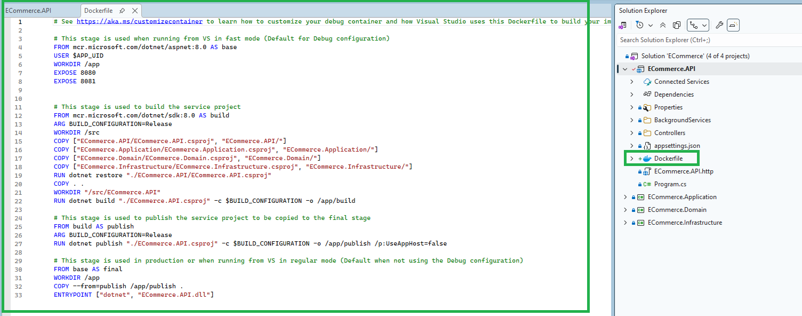Open Properties via the wrench icon
The image size is (802, 316).
(x=719, y=25)
